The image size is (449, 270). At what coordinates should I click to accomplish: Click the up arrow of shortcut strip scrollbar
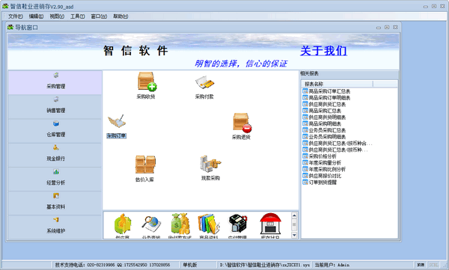(x=294, y=215)
